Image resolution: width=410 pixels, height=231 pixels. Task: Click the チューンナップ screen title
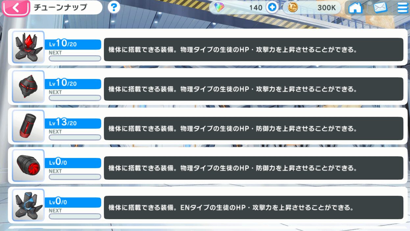tap(60, 8)
